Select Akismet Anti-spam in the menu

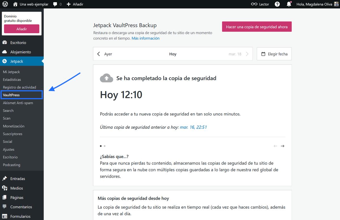coord(18,103)
